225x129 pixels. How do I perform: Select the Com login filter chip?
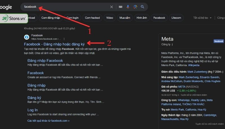(72, 18)
